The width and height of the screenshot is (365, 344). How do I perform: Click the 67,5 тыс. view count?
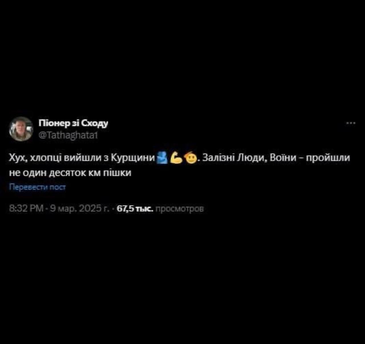tap(135, 209)
